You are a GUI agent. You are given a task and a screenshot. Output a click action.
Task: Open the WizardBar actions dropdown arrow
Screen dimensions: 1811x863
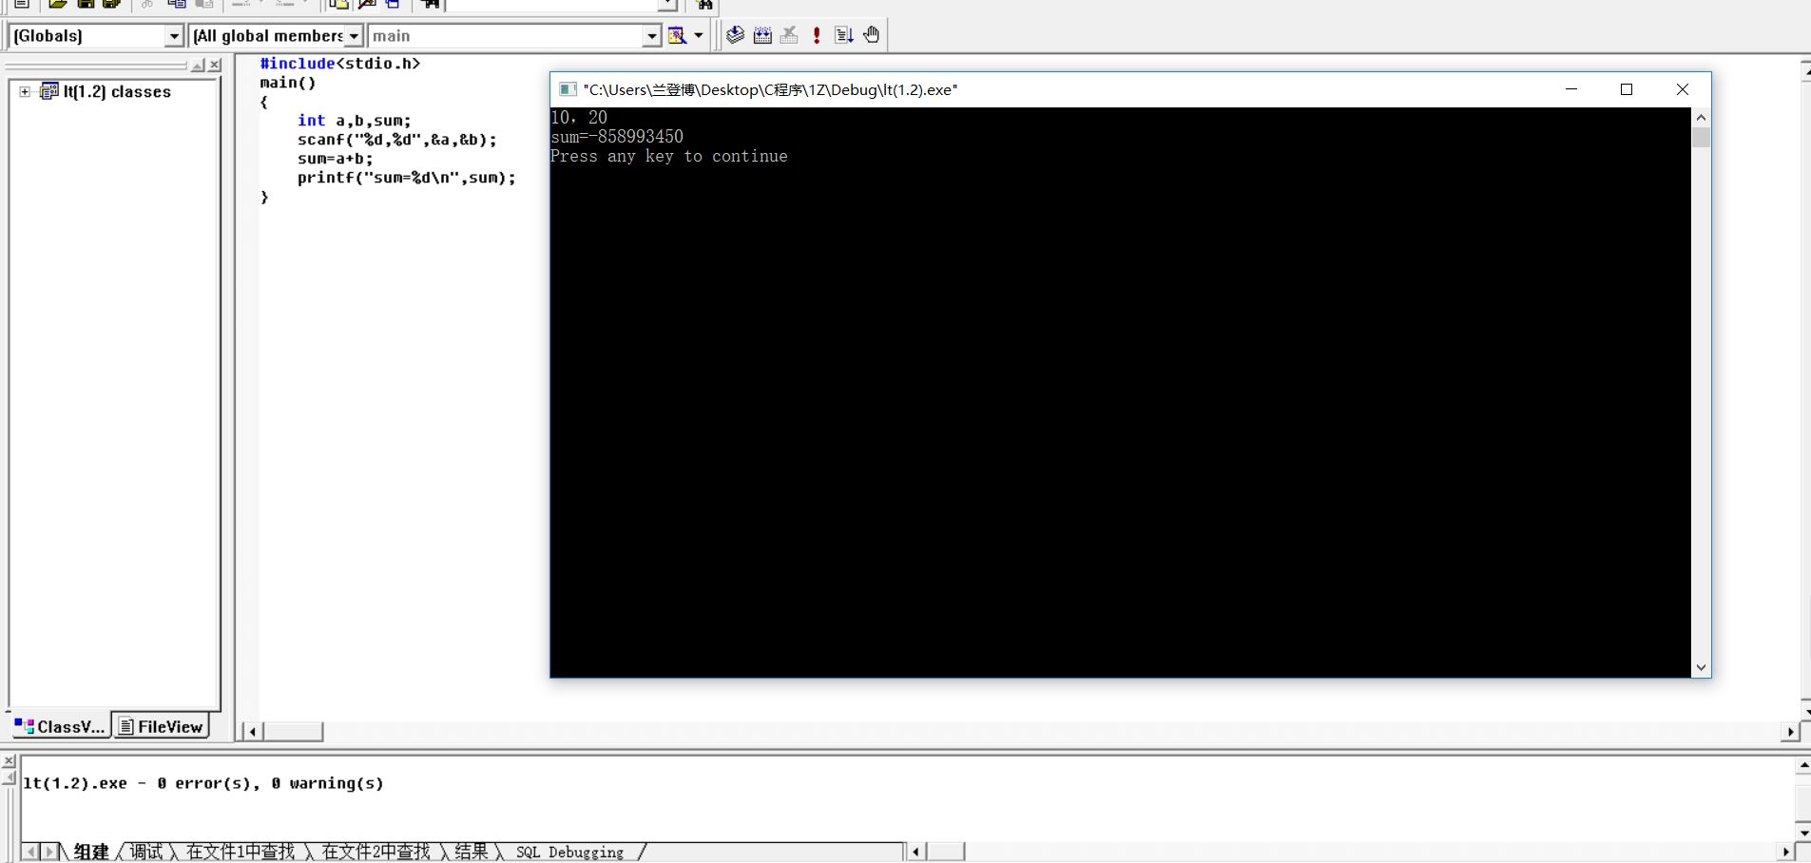tap(699, 35)
